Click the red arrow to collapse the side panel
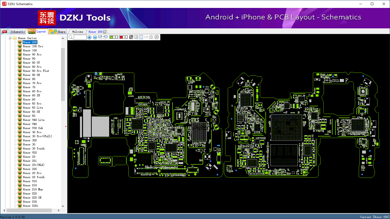 (66, 126)
